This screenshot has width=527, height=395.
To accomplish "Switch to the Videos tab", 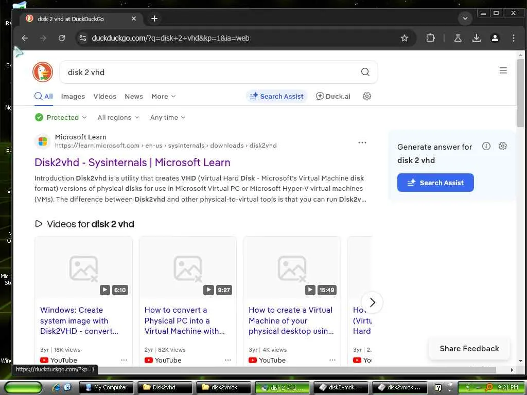I will click(105, 96).
